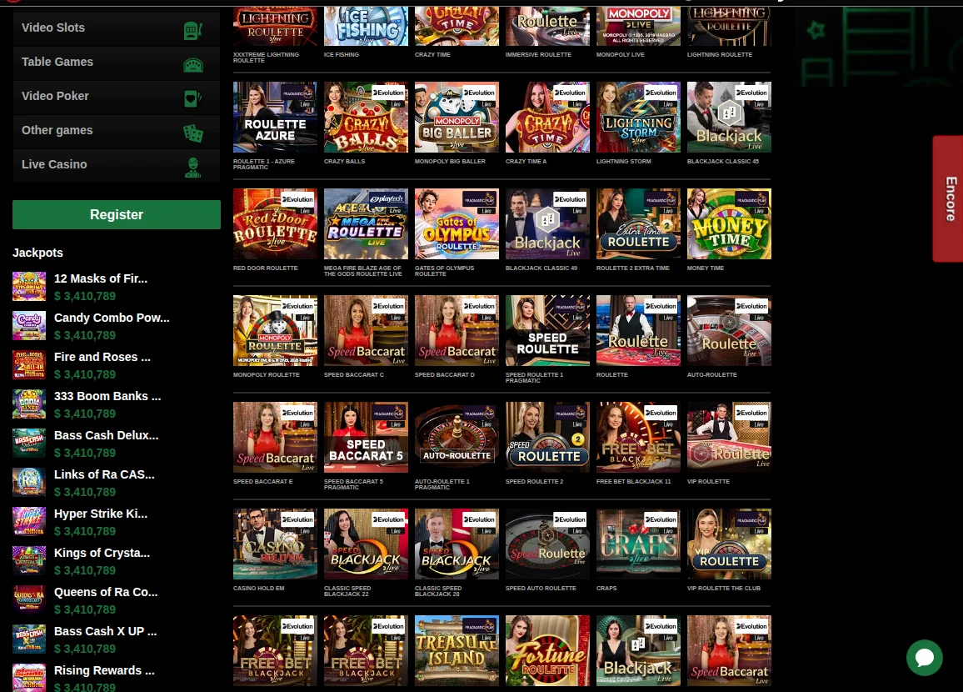Open Candy Combo Power jackpot icon
Viewport: 963px width, 692px height.
[x=29, y=326]
